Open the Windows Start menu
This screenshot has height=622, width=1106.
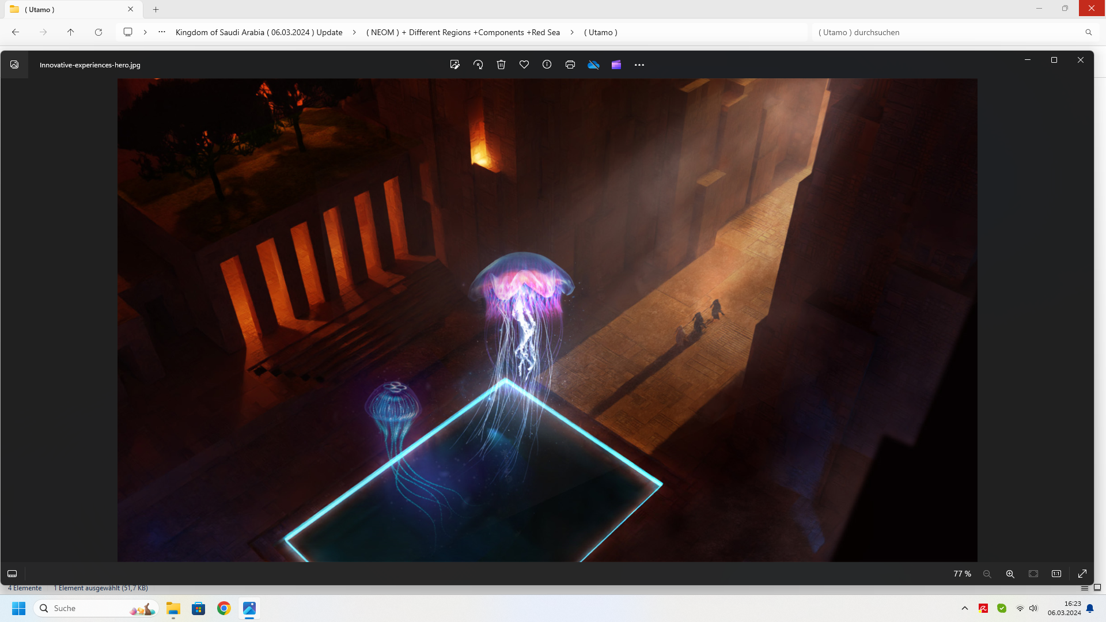pos(19,608)
